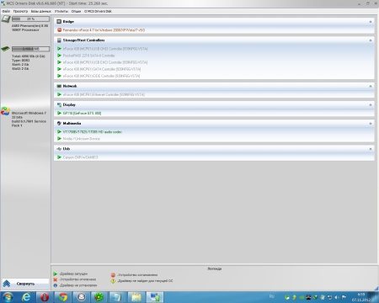
Task: Collapse the Usb section
Action: tap(371, 149)
